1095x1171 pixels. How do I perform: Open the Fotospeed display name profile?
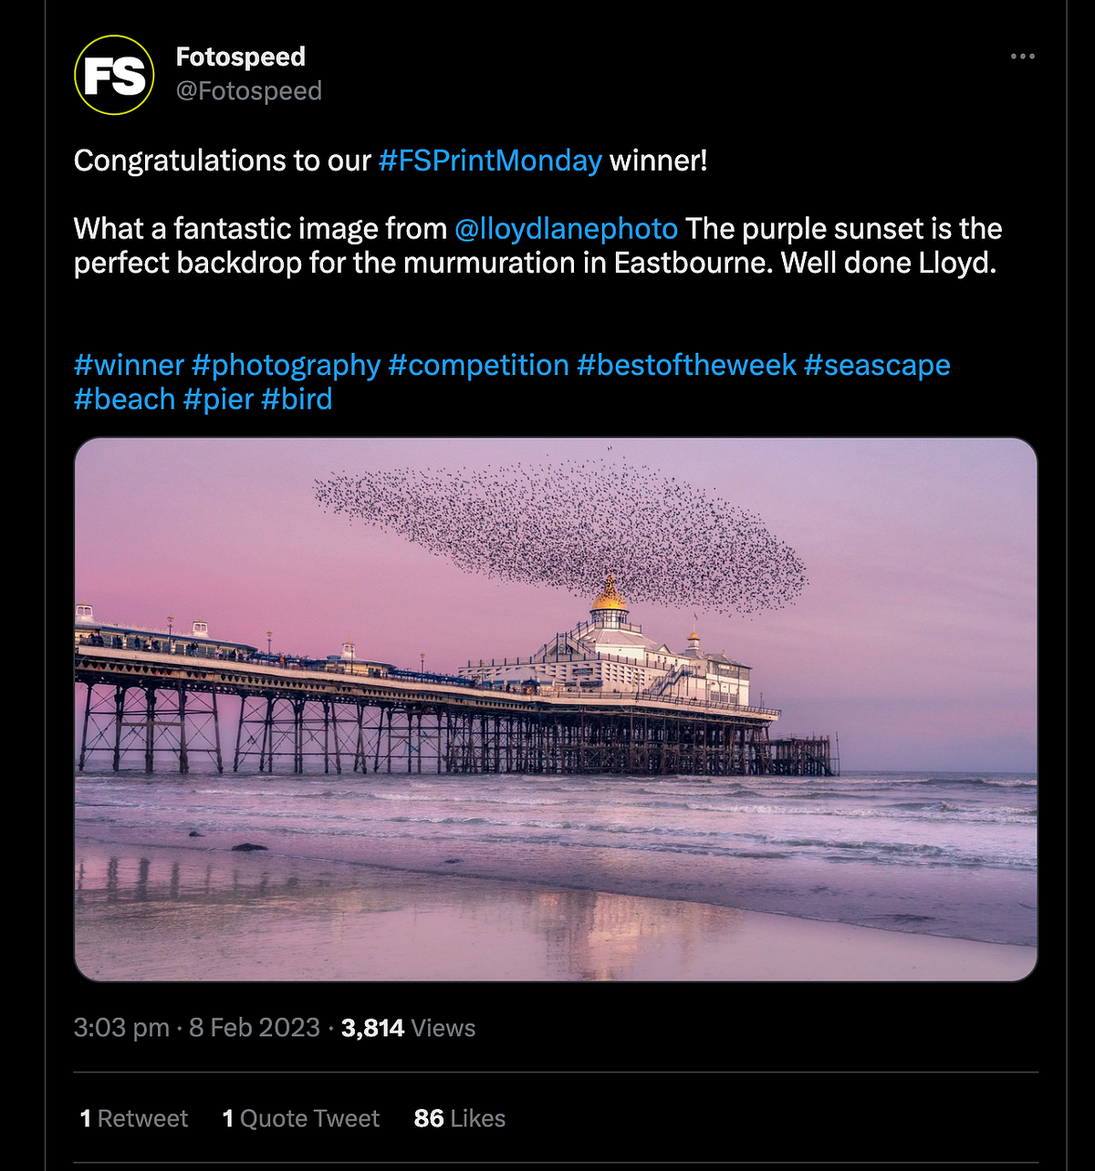pyautogui.click(x=240, y=57)
